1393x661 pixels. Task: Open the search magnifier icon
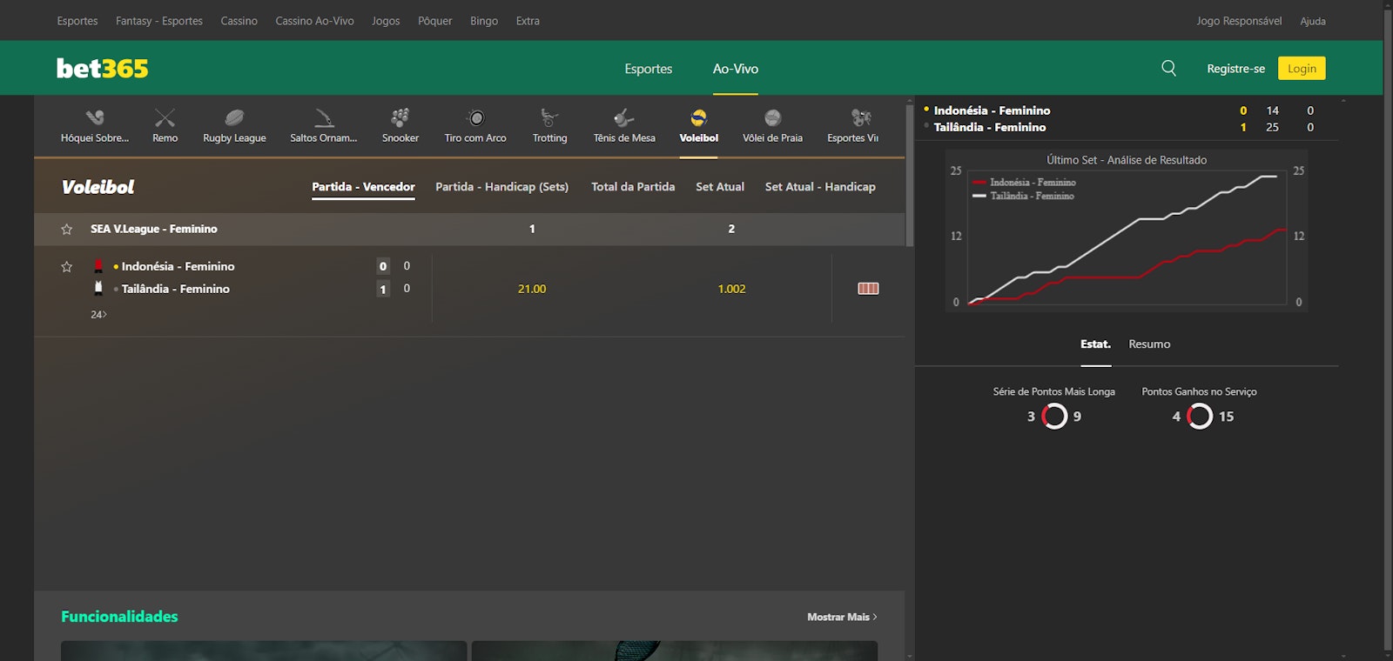tap(1168, 68)
